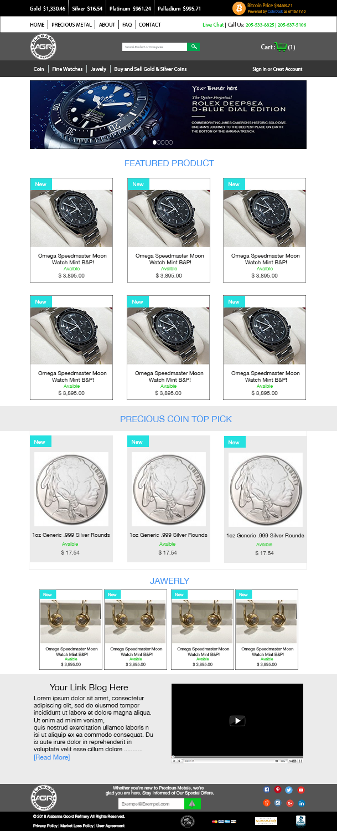This screenshot has height=831, width=337.
Task: Open the Twitter icon in footer
Action: (289, 790)
